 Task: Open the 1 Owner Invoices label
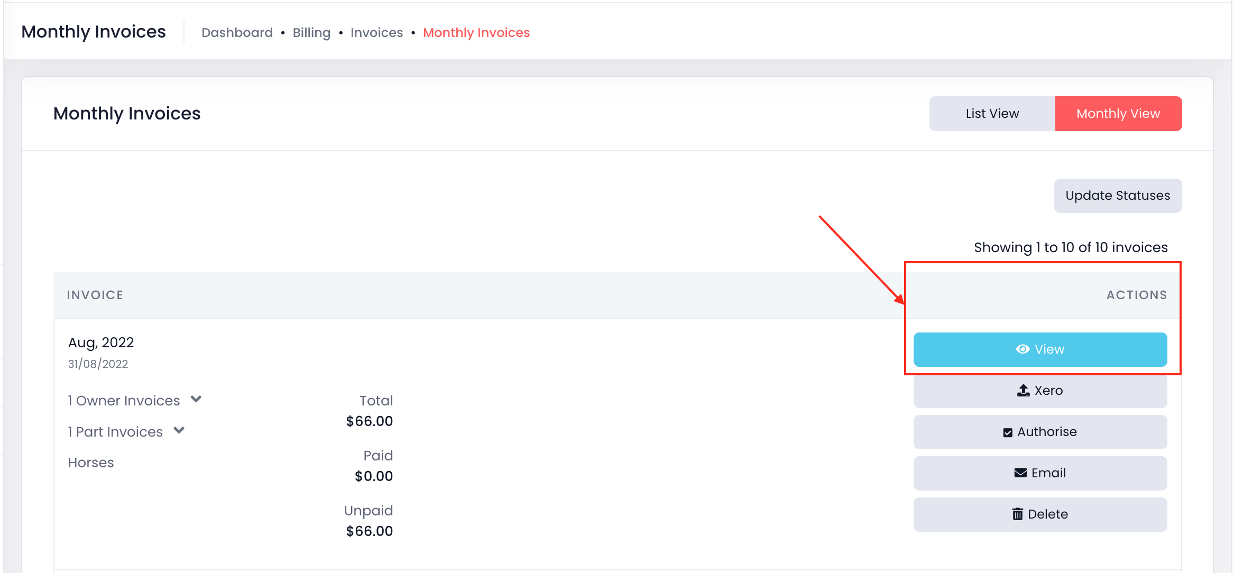point(124,401)
